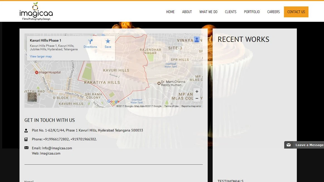324x182 pixels.
Task: Go to the About page
Action: coord(187,12)
